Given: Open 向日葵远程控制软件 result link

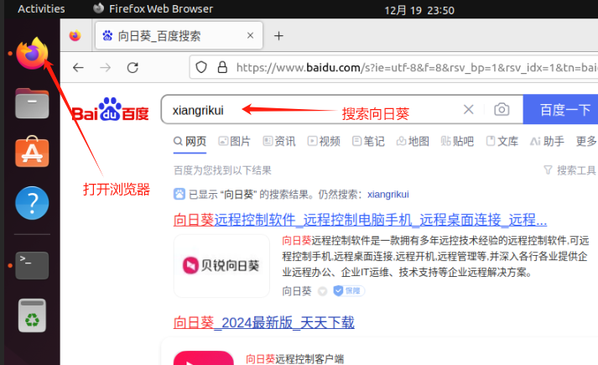Looking at the screenshot, I should click(x=360, y=220).
